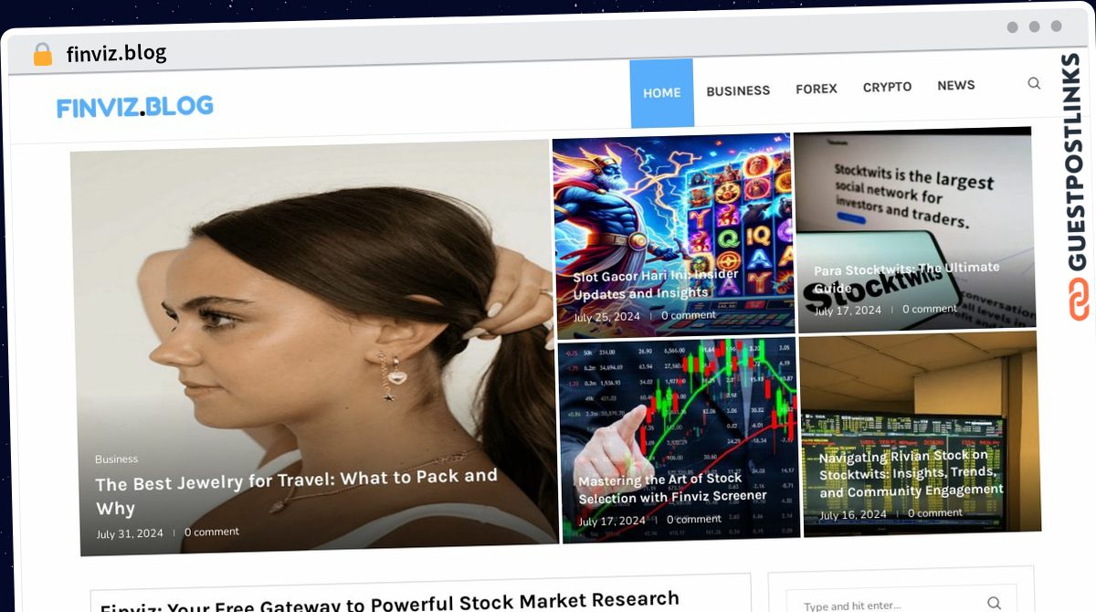Click '0 comment' under the jewelry article
Viewport: 1096px width, 612px height.
pyautogui.click(x=212, y=532)
